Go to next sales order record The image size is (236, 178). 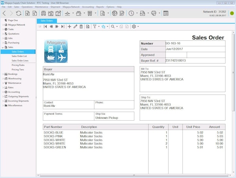(57, 27)
